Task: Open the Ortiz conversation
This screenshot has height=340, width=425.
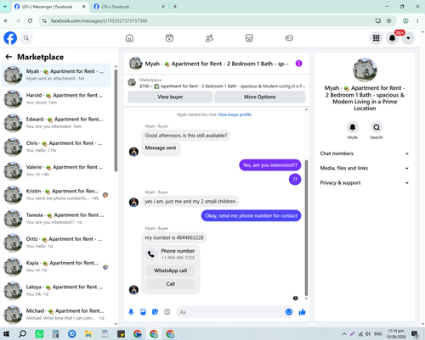Action: (x=56, y=242)
